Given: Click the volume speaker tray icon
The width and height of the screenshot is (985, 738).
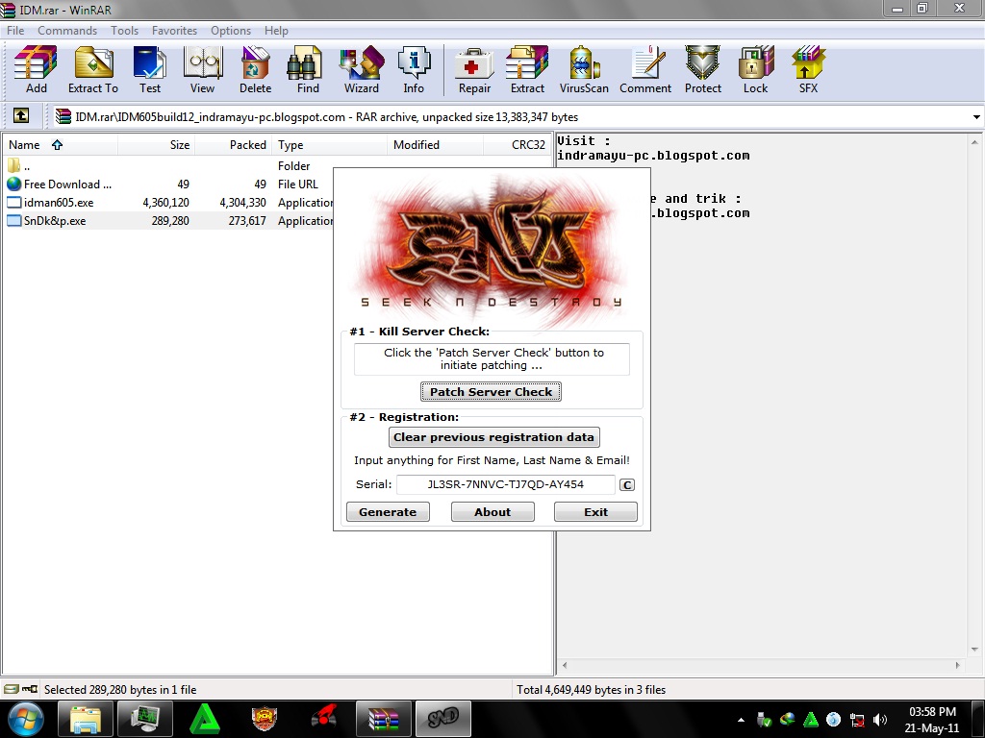Looking at the screenshot, I should click(880, 720).
